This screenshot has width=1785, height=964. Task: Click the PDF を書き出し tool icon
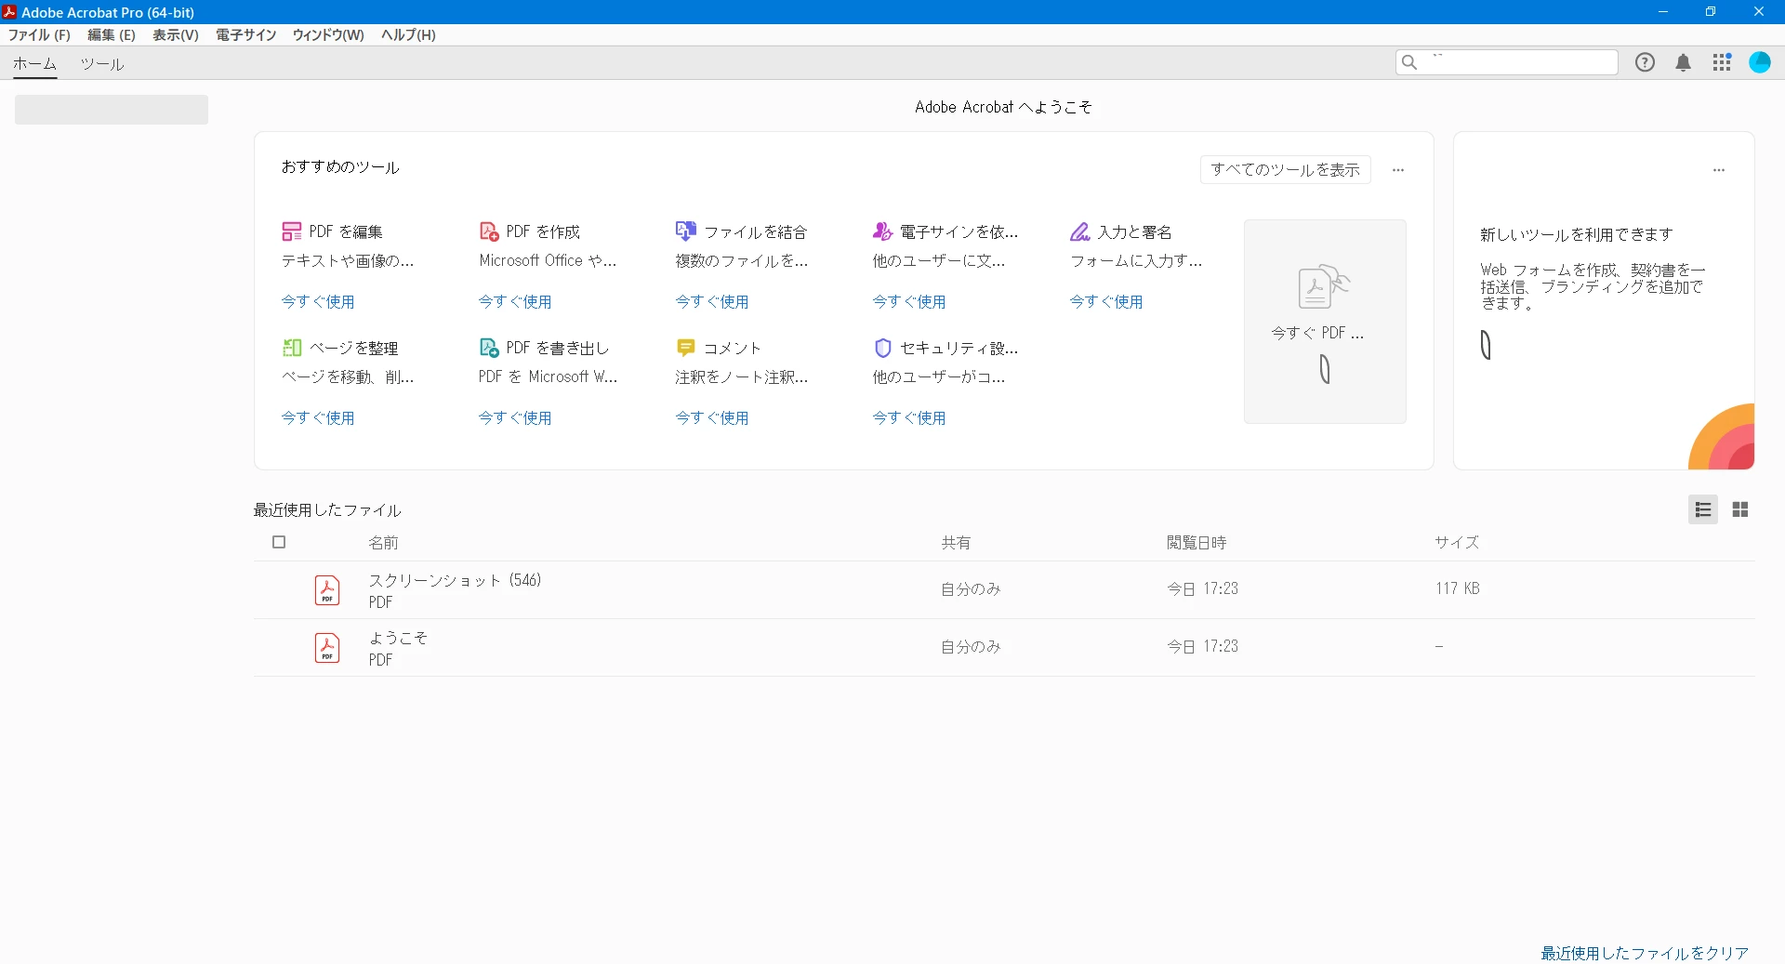pyautogui.click(x=489, y=348)
